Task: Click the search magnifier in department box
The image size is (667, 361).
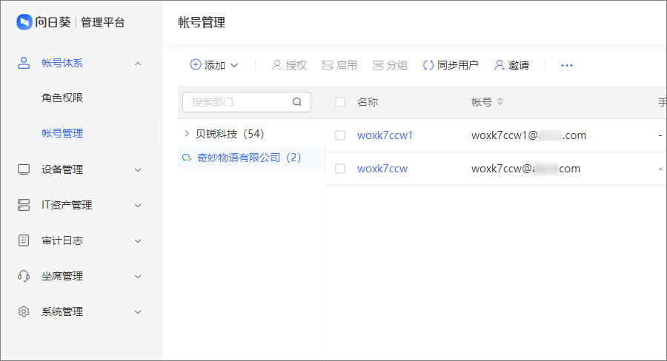Action: click(297, 102)
